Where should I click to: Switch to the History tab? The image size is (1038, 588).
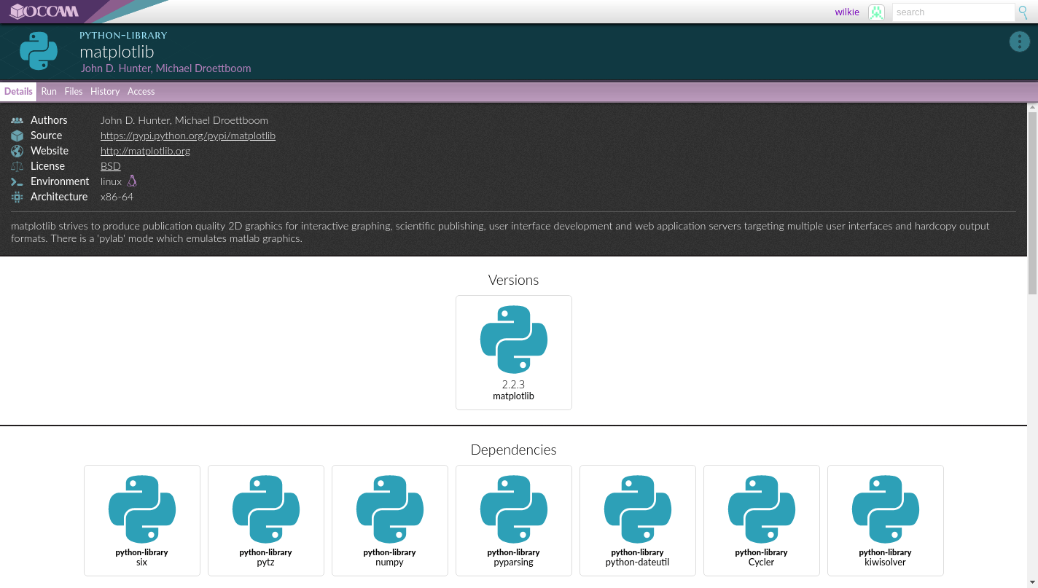tap(105, 92)
